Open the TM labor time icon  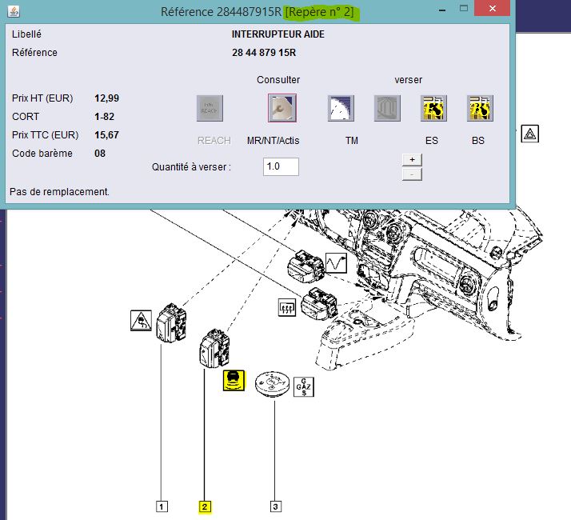pos(341,108)
